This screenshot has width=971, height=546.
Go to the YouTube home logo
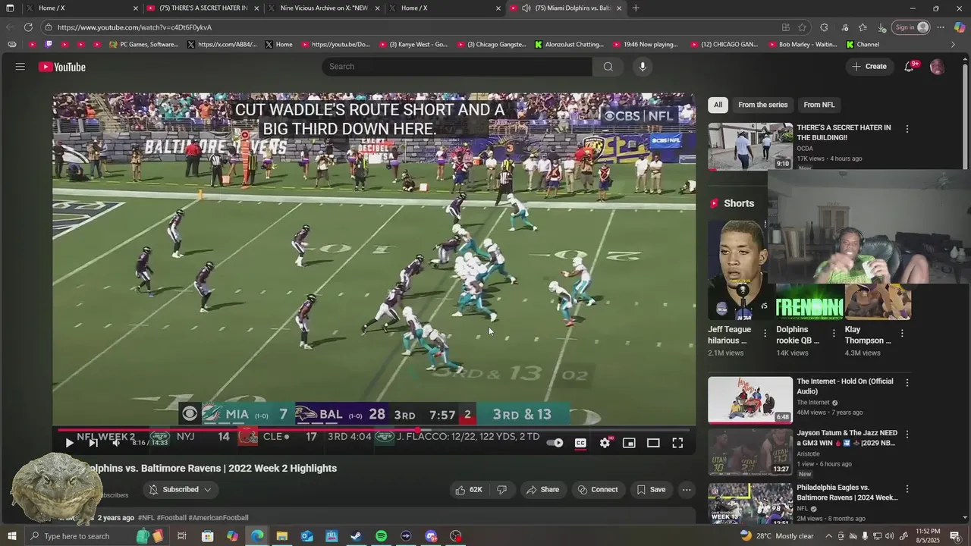coord(62,67)
